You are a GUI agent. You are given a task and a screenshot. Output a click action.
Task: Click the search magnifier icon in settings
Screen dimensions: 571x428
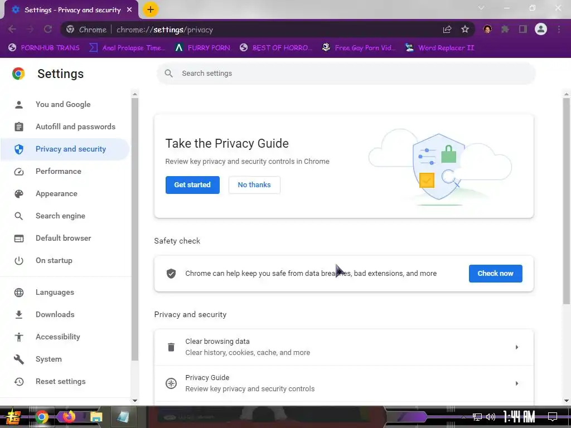(x=168, y=74)
